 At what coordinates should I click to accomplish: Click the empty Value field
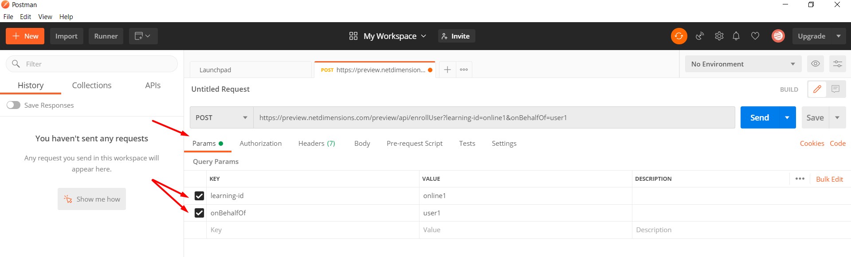click(x=526, y=230)
